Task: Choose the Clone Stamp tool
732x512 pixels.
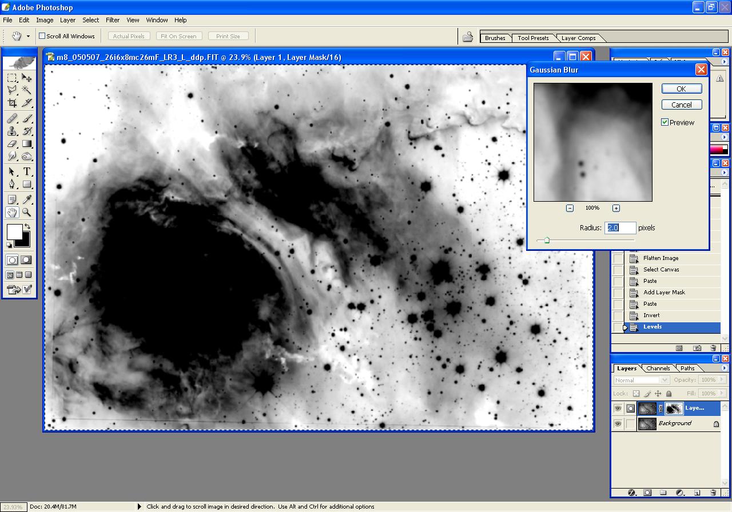Action: tap(12, 131)
